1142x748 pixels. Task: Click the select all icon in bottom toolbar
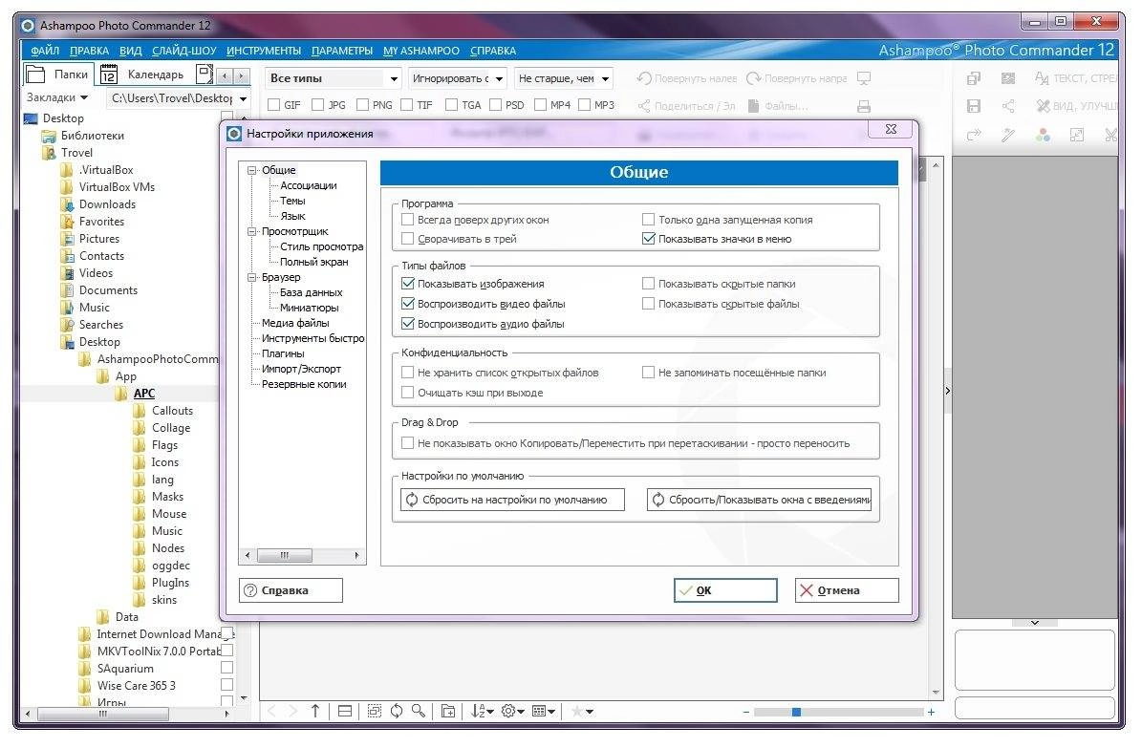[374, 711]
